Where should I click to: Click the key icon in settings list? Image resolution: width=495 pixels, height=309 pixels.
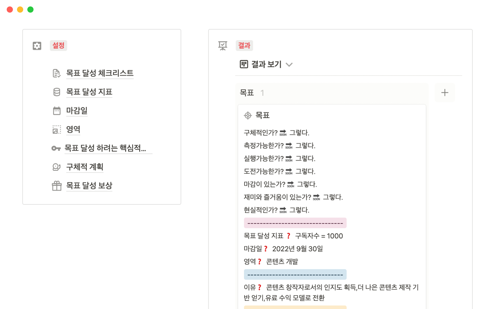[56, 148]
